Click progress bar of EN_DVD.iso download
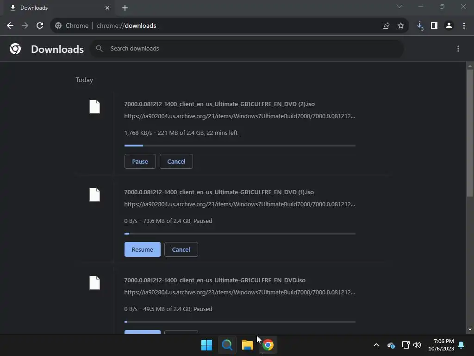 click(x=240, y=322)
